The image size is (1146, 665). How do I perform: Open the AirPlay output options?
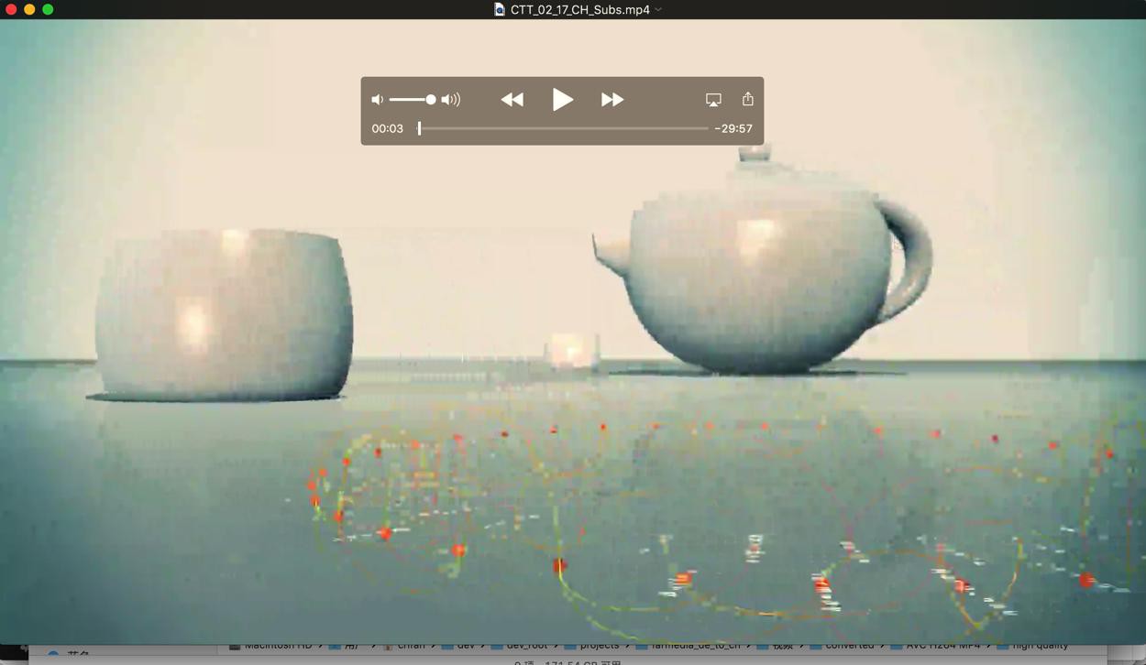click(x=713, y=100)
